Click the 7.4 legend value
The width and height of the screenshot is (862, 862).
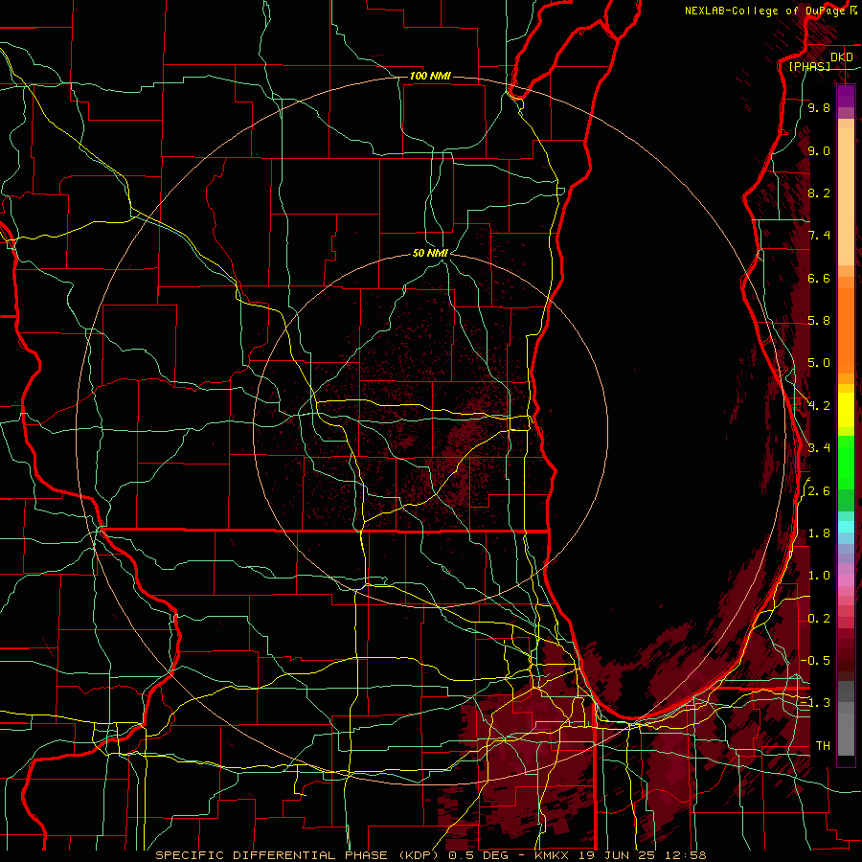819,236
